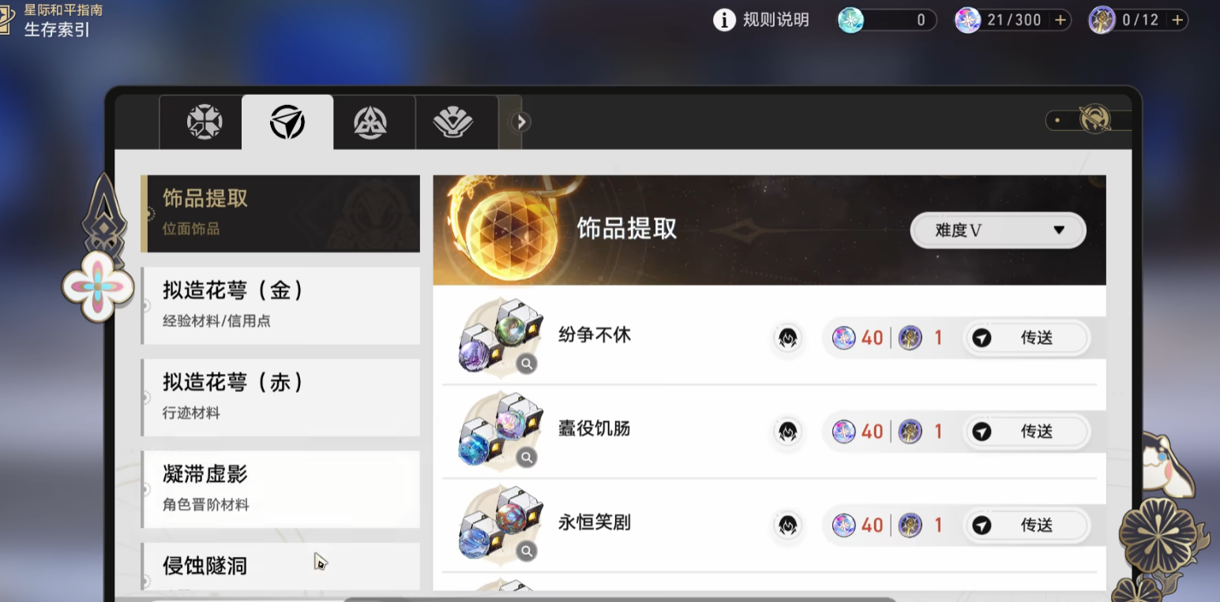1220x602 pixels.
Task: Click the plus beside 0/12 reserve counter
Action: pyautogui.click(x=1177, y=21)
